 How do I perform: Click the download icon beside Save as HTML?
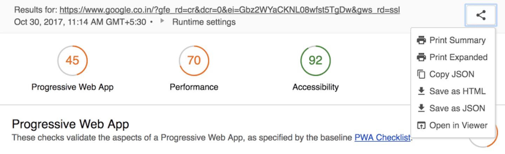421,91
